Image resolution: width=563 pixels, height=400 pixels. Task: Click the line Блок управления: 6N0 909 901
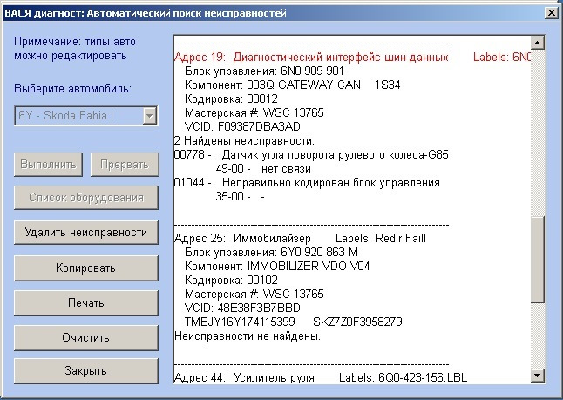[x=264, y=71]
